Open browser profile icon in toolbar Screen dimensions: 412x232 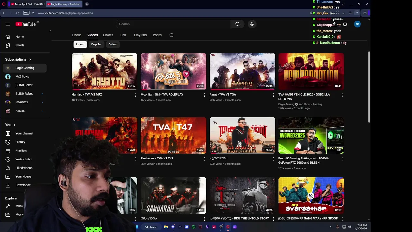pos(357,13)
